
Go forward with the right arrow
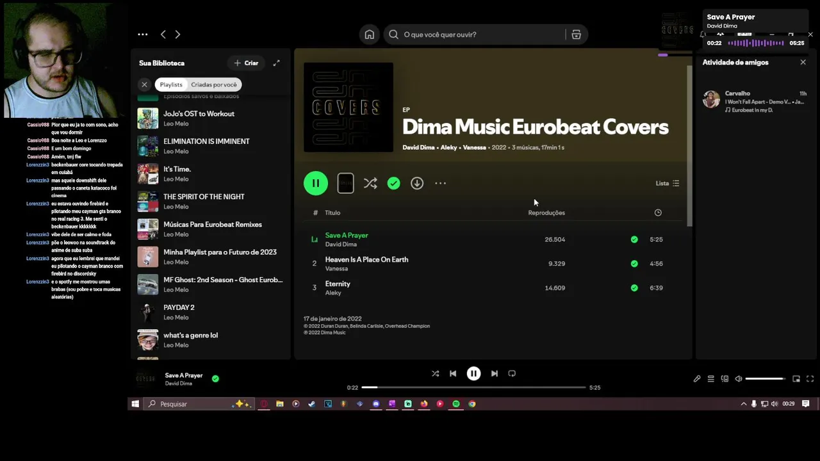pyautogui.click(x=177, y=35)
